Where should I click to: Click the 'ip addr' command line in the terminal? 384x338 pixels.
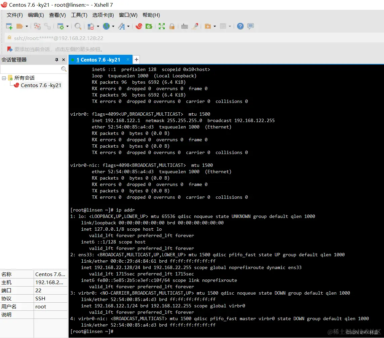[x=103, y=210]
